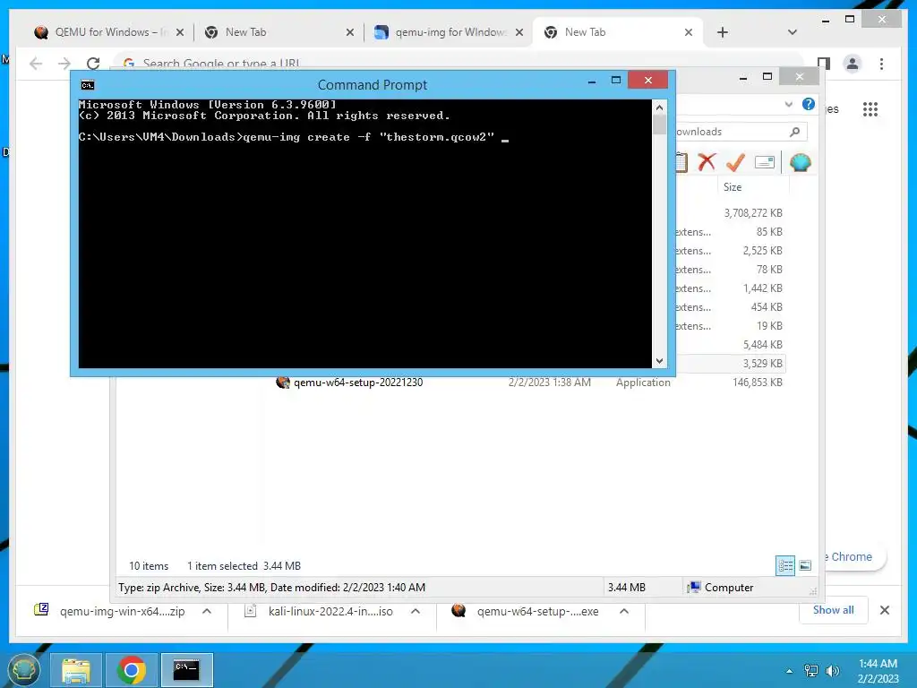
Task: Expand qemu-w64-setup exe download options
Action: coord(624,611)
